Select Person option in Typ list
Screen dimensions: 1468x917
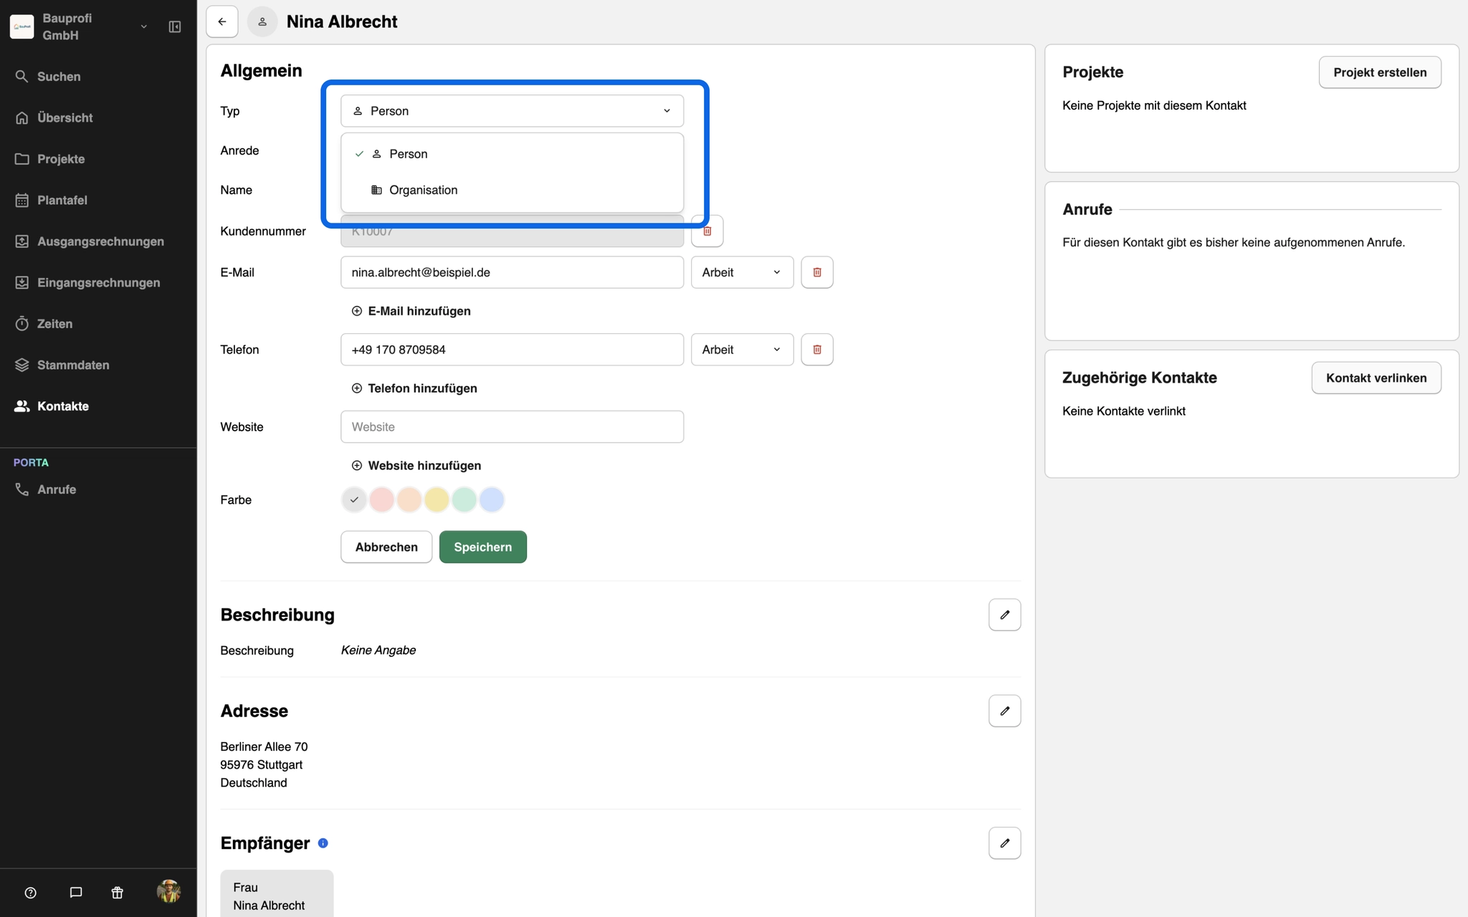[x=408, y=154]
